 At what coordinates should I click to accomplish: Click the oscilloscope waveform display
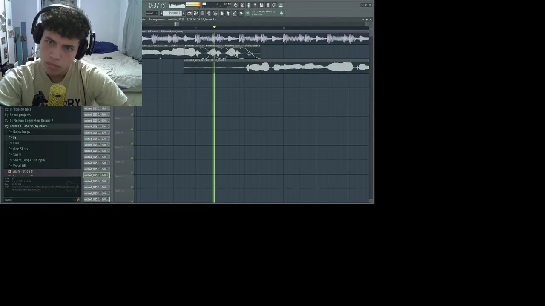pos(177,6)
